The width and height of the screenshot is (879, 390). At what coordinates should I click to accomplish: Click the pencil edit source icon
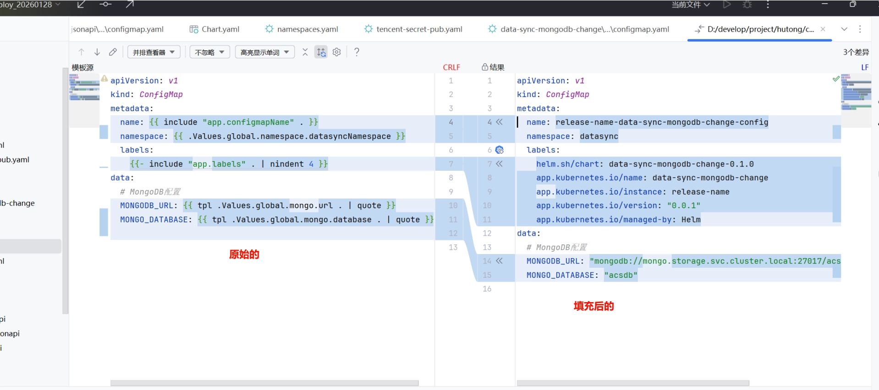point(113,52)
